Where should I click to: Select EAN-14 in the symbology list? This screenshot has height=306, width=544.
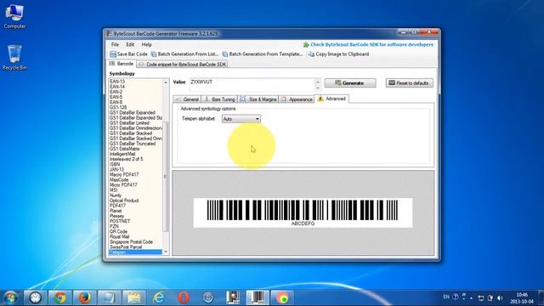click(117, 87)
